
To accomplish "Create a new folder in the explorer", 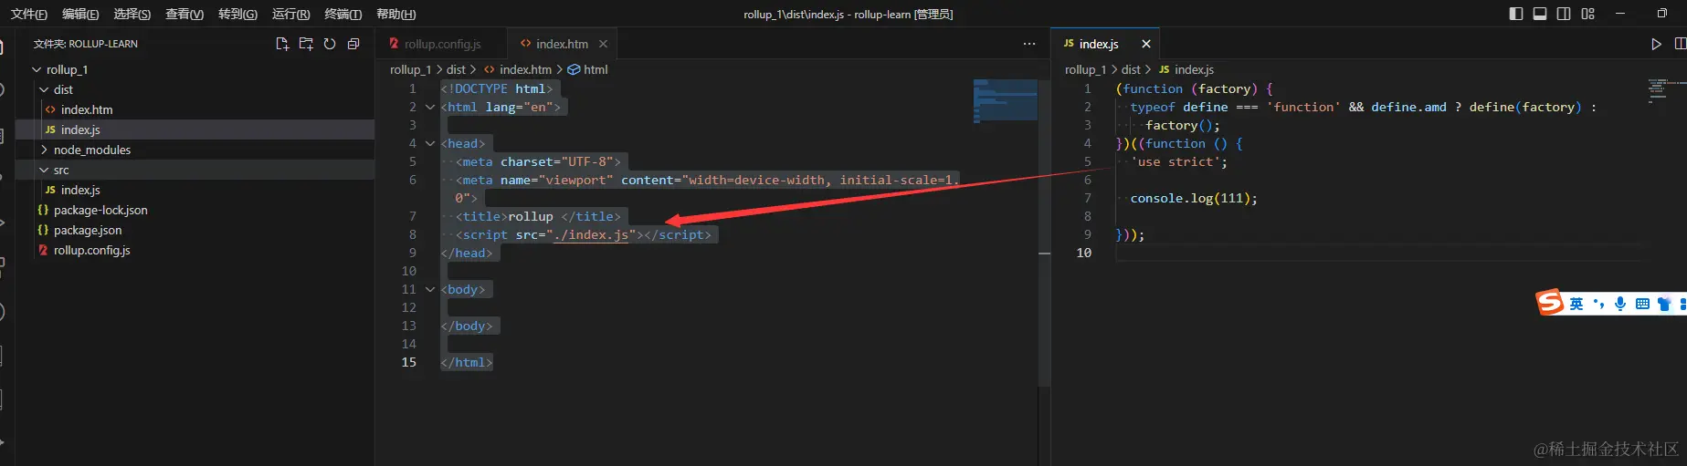I will pyautogui.click(x=306, y=44).
